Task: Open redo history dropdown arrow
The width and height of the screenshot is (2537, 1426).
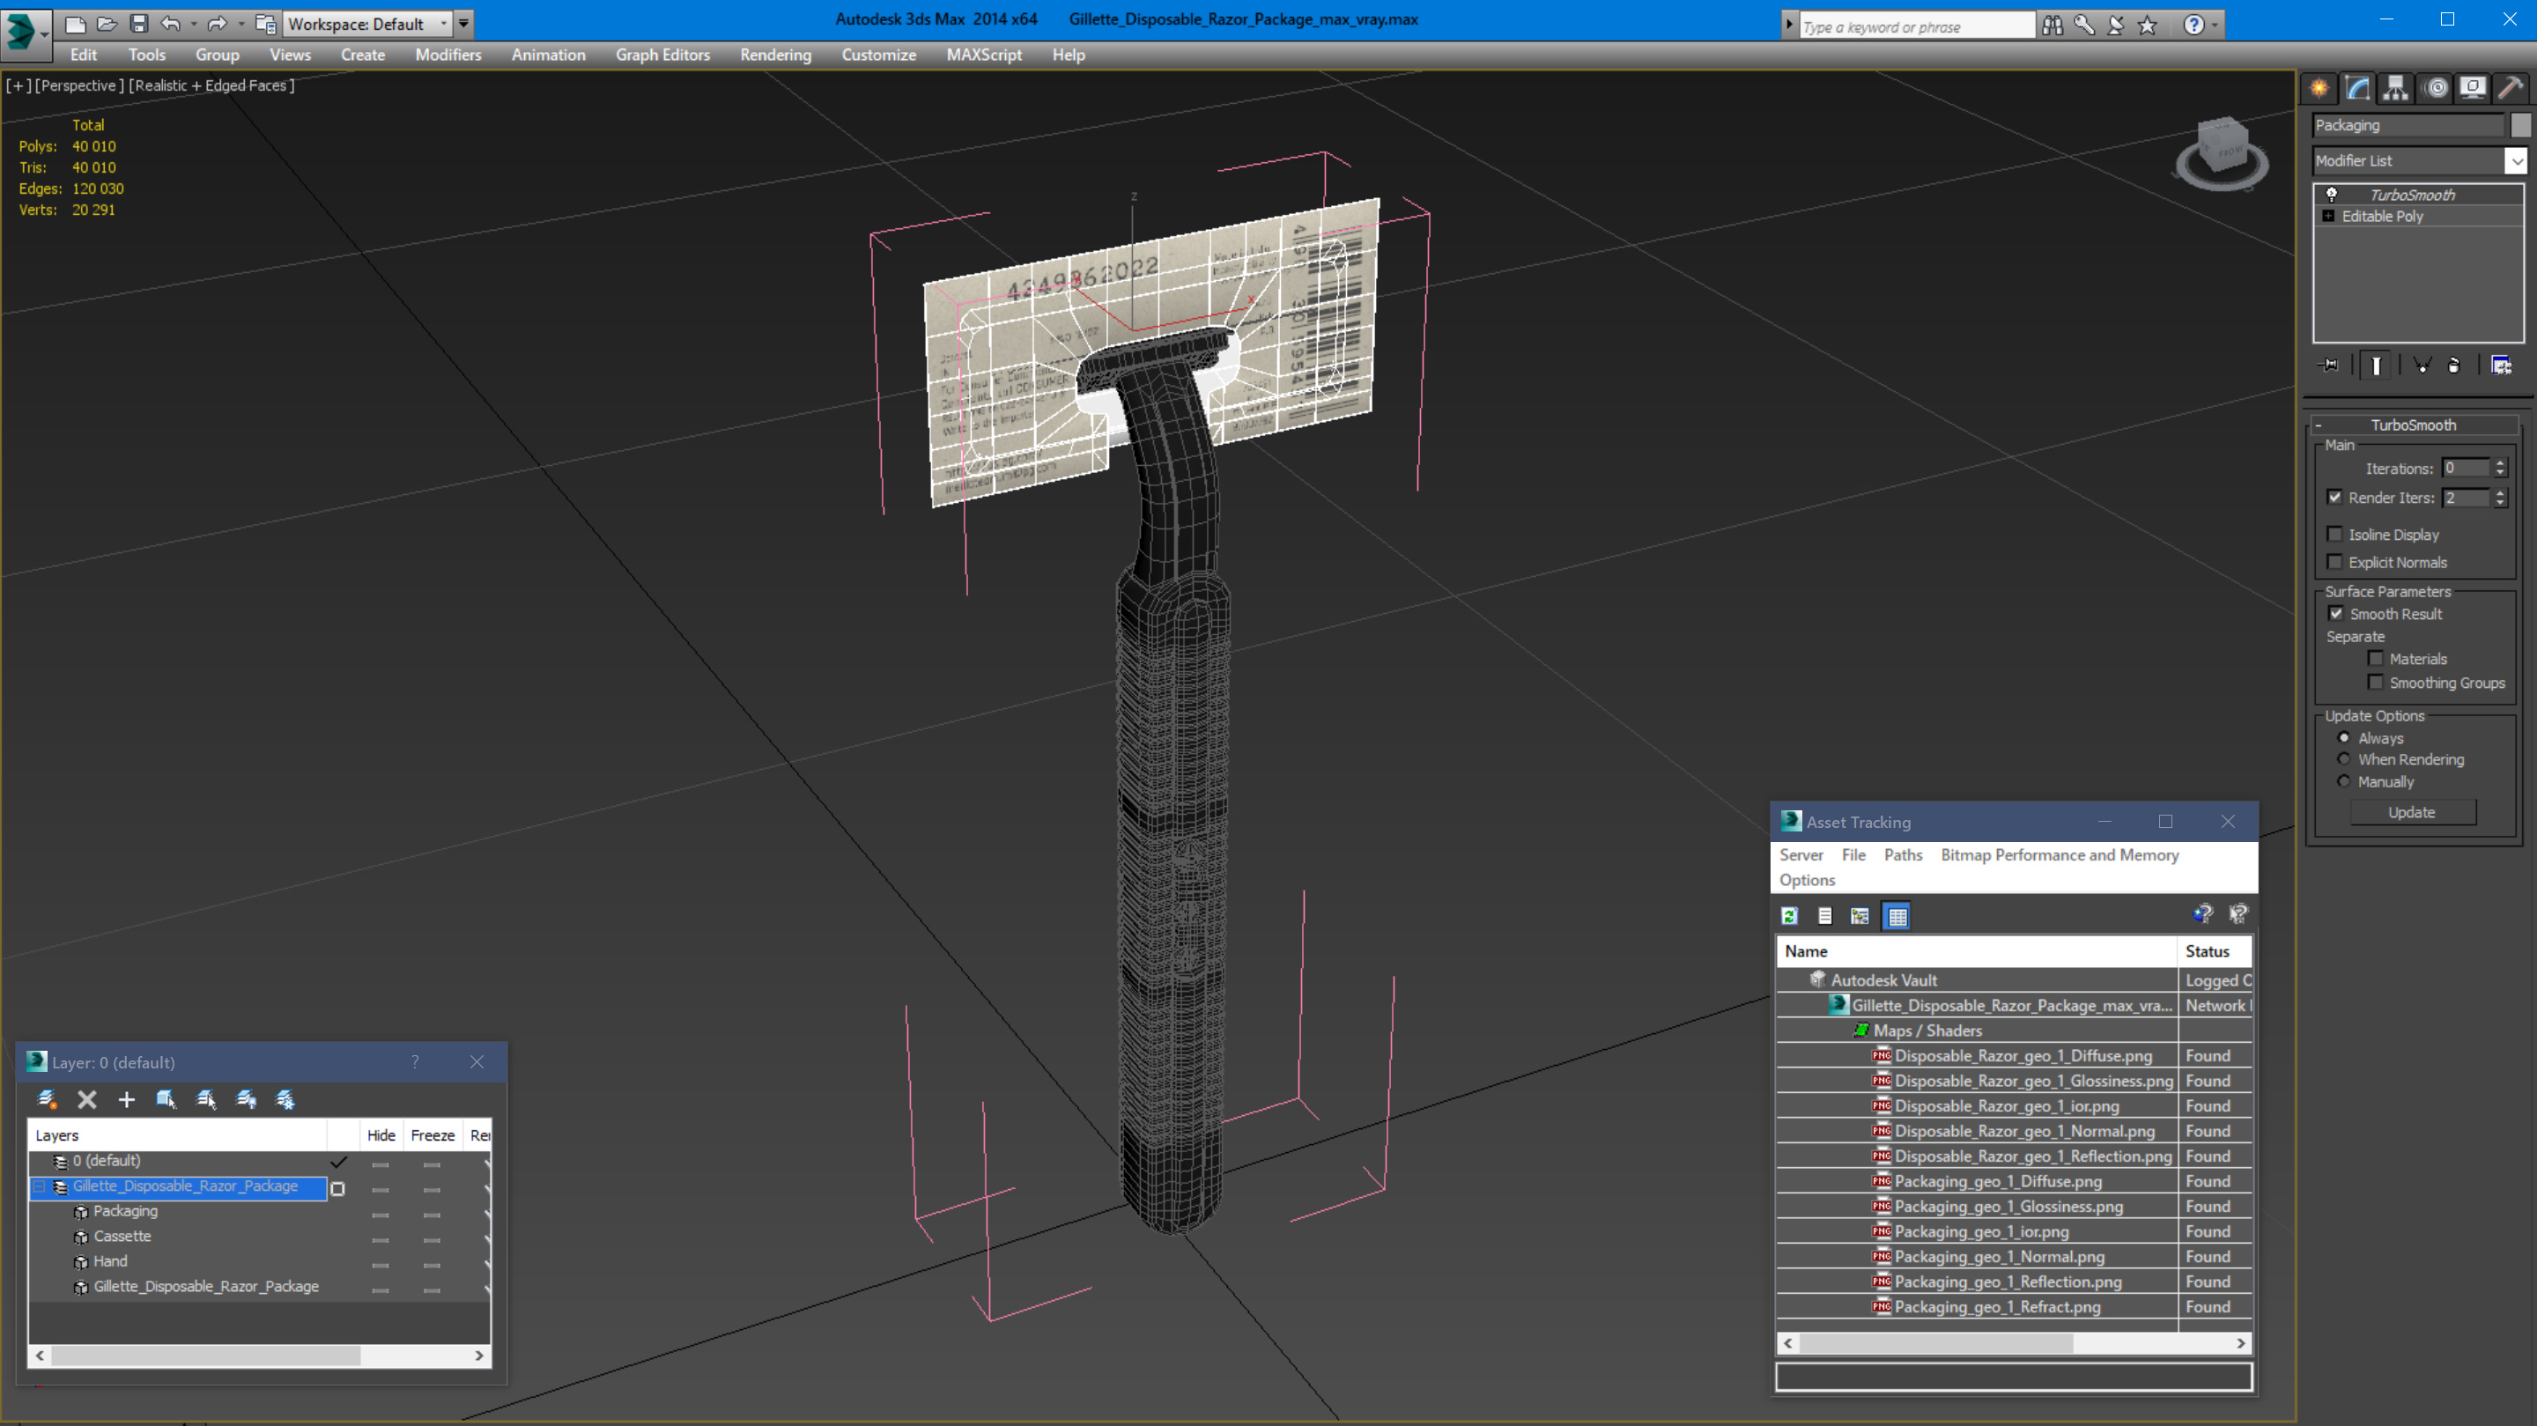Action: click(x=240, y=24)
